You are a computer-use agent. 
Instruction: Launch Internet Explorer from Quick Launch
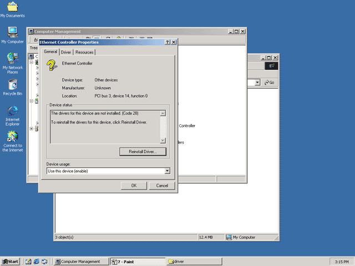pos(36,262)
